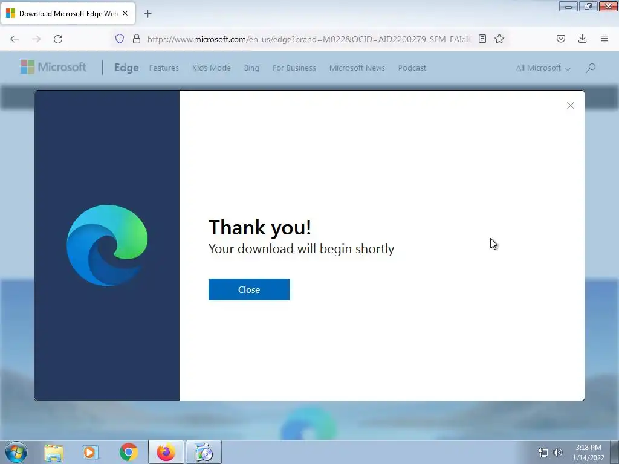Open the Edge home link
The width and height of the screenshot is (619, 464).
(x=126, y=68)
